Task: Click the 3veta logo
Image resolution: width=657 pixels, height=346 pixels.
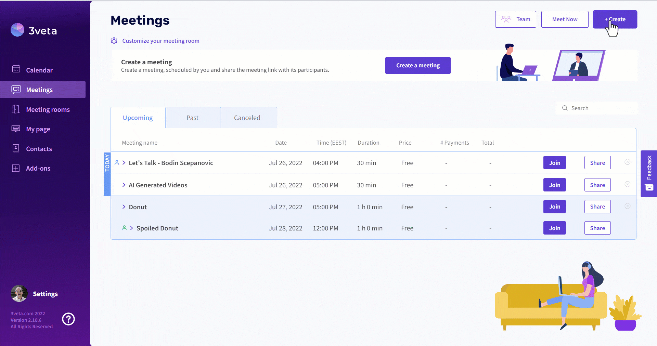Action: pos(34,30)
